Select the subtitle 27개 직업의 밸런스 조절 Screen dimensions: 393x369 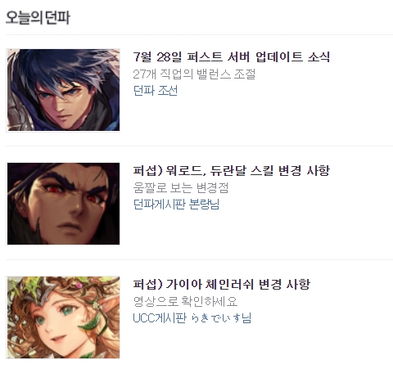[x=194, y=74]
